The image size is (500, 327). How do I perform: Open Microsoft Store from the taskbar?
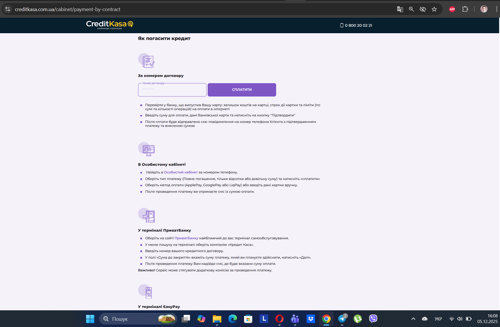[x=248, y=319]
